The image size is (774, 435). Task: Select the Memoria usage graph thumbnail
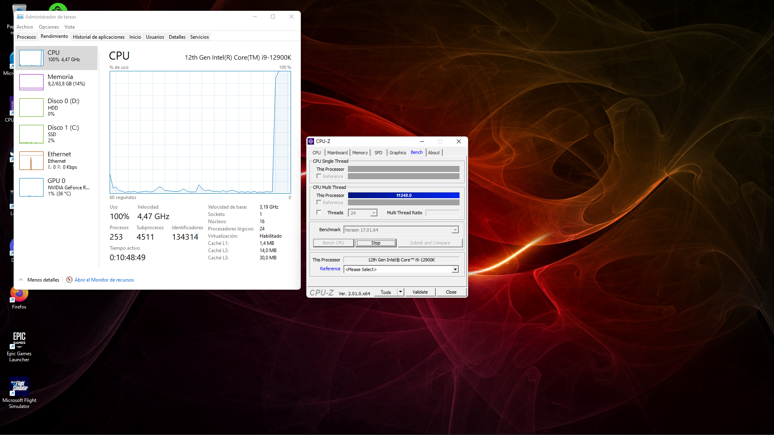pyautogui.click(x=31, y=82)
